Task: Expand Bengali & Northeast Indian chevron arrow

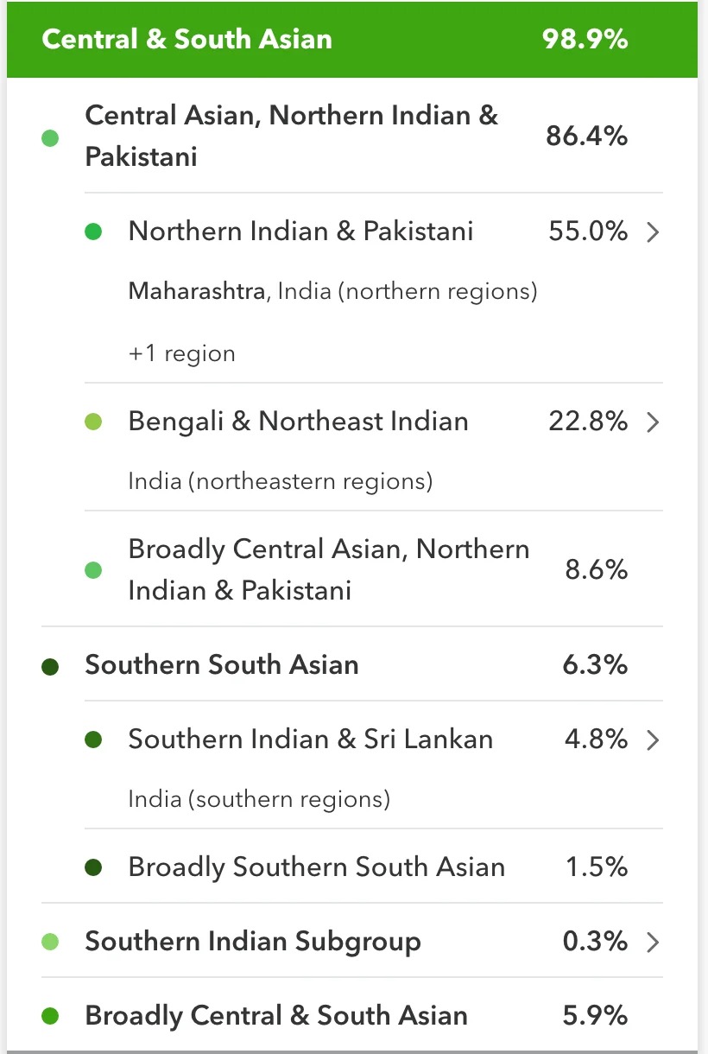Action: coord(653,422)
